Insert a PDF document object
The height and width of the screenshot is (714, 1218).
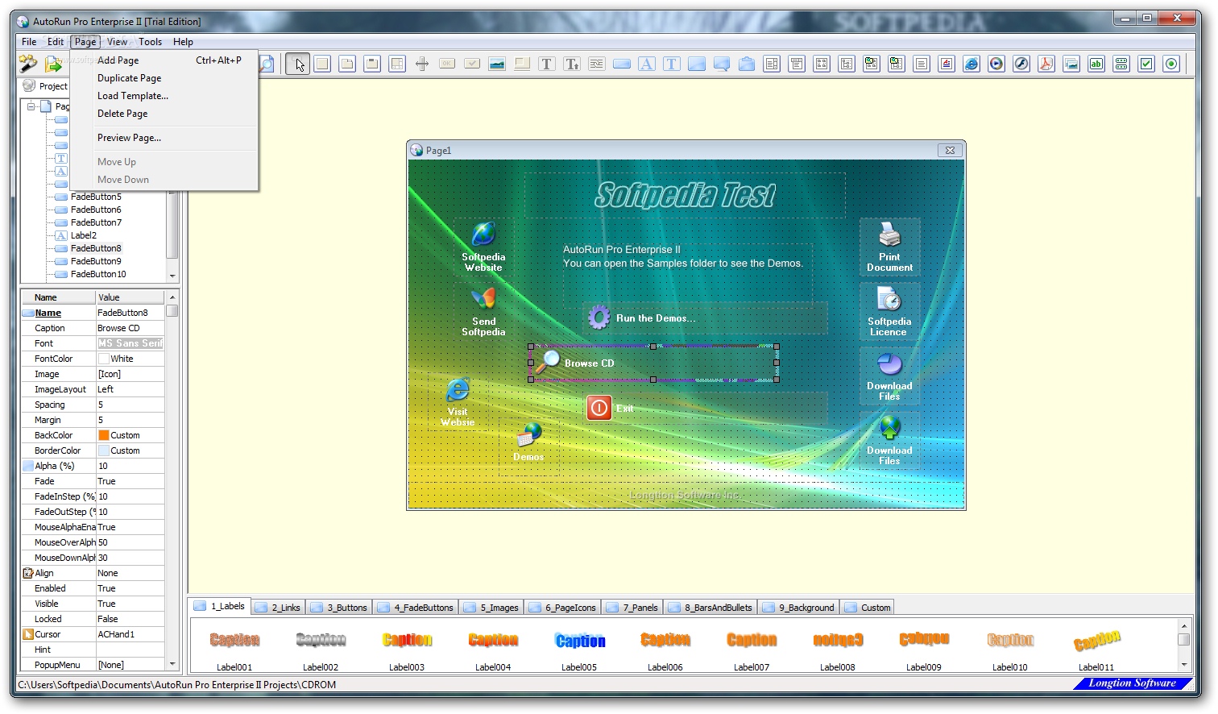pos(1046,64)
